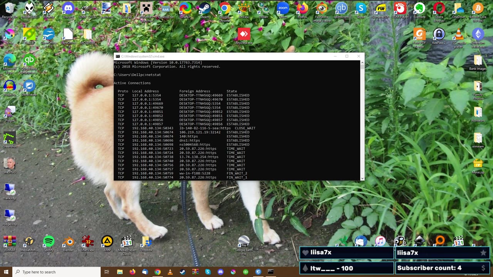493x277 pixels.
Task: Select the Minecraft Launcher icon
Action: pos(146,12)
